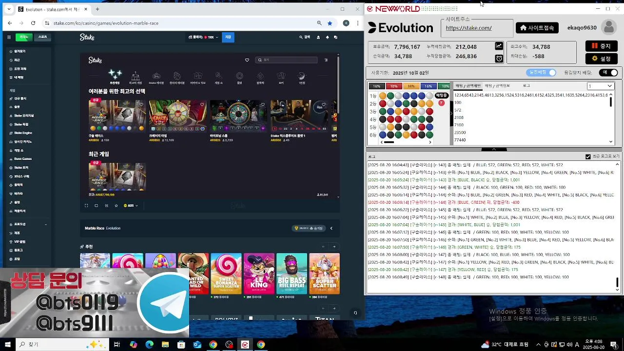Open the ARS currency dropdown below game
This screenshot has height=351, width=624.
(x=131, y=206)
